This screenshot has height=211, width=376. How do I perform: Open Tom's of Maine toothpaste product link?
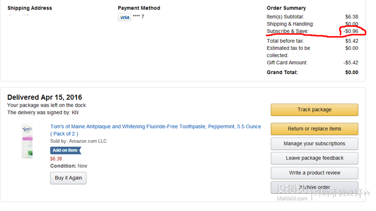point(155,130)
